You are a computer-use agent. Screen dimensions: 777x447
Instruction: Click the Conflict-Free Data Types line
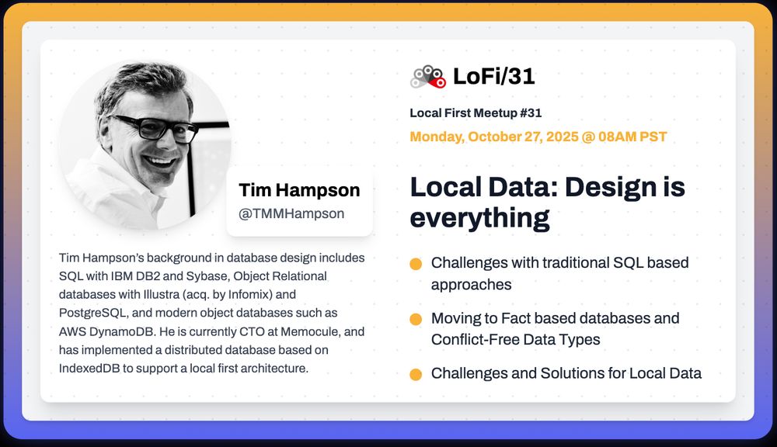(x=515, y=340)
